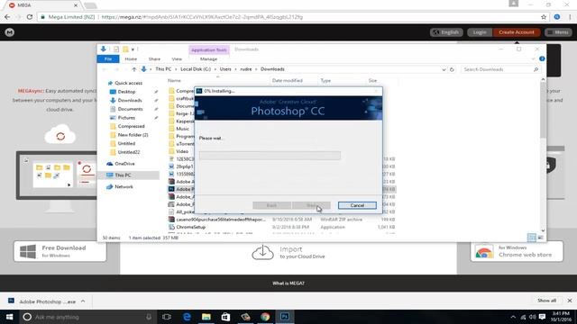Click the installer progress bar

270,156
